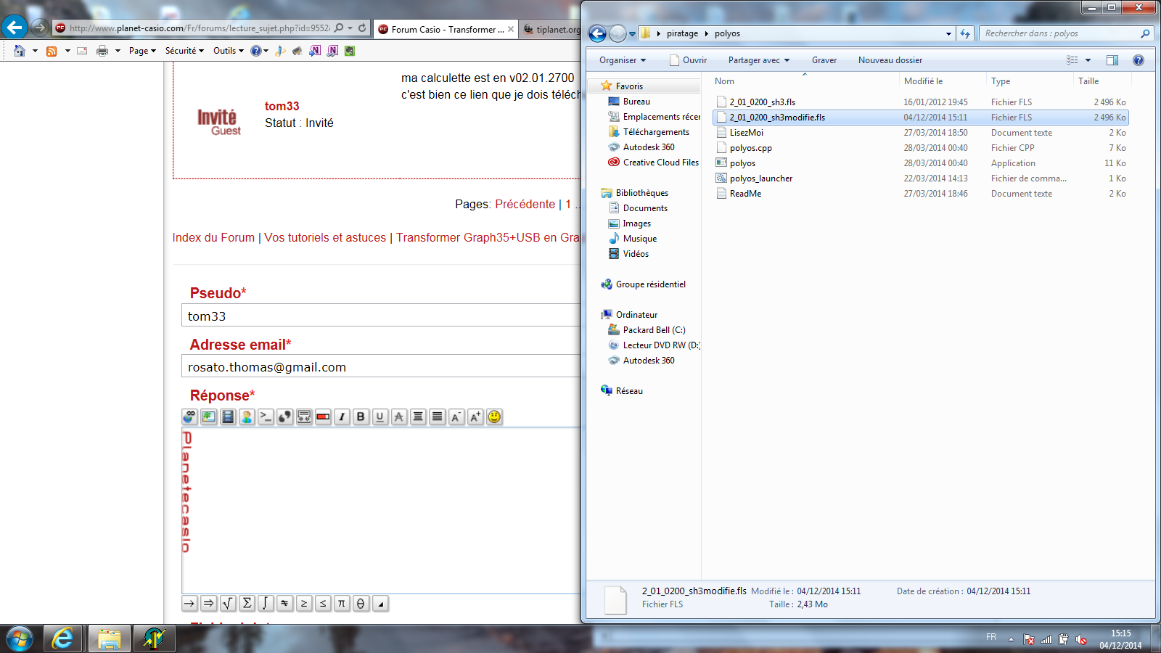The width and height of the screenshot is (1161, 653).
Task: Open the Index du Forum link
Action: click(213, 238)
